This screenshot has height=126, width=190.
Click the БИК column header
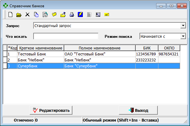(147, 48)
